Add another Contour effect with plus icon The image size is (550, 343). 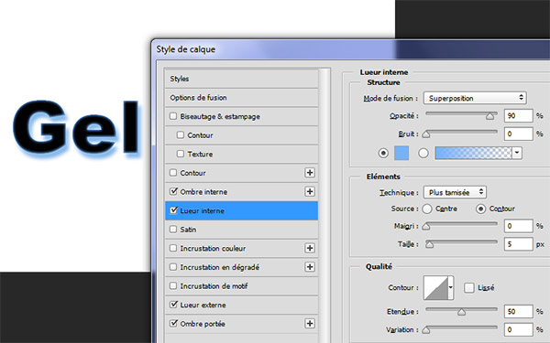pos(310,173)
